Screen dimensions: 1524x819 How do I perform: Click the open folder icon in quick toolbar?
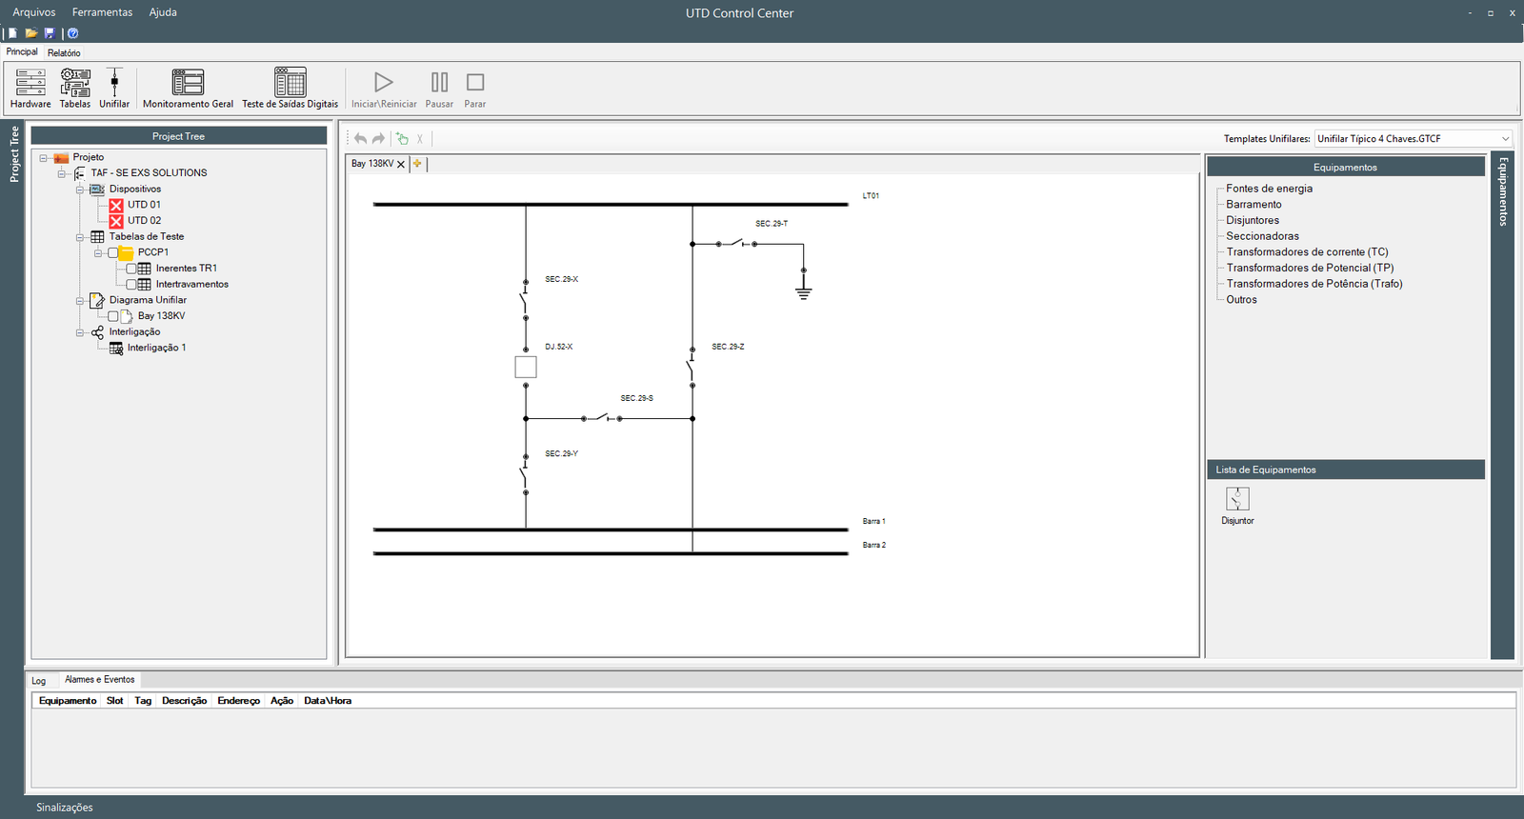click(x=31, y=33)
